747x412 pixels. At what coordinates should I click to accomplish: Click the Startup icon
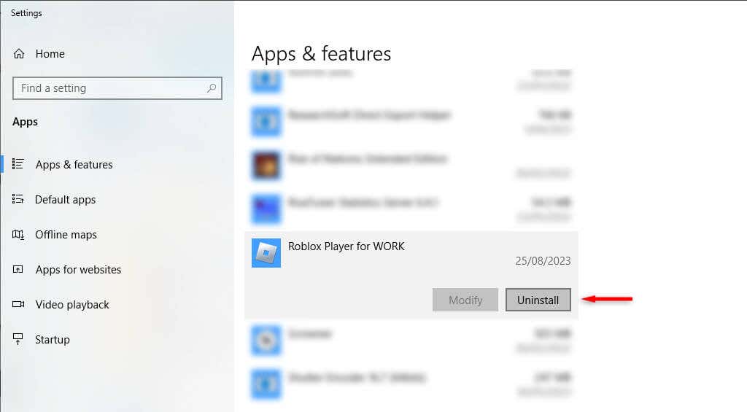[18, 339]
